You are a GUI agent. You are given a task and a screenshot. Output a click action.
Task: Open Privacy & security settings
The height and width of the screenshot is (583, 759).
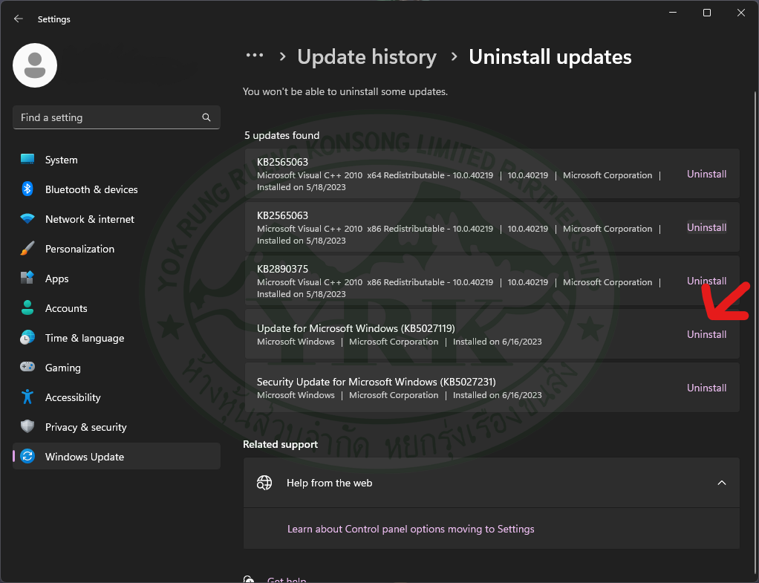pyautogui.click(x=116, y=427)
